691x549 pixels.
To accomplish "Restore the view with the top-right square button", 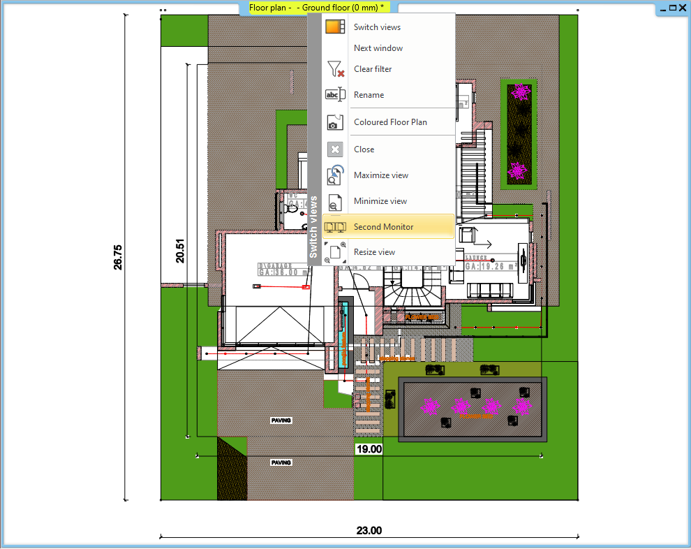I will click(x=671, y=8).
